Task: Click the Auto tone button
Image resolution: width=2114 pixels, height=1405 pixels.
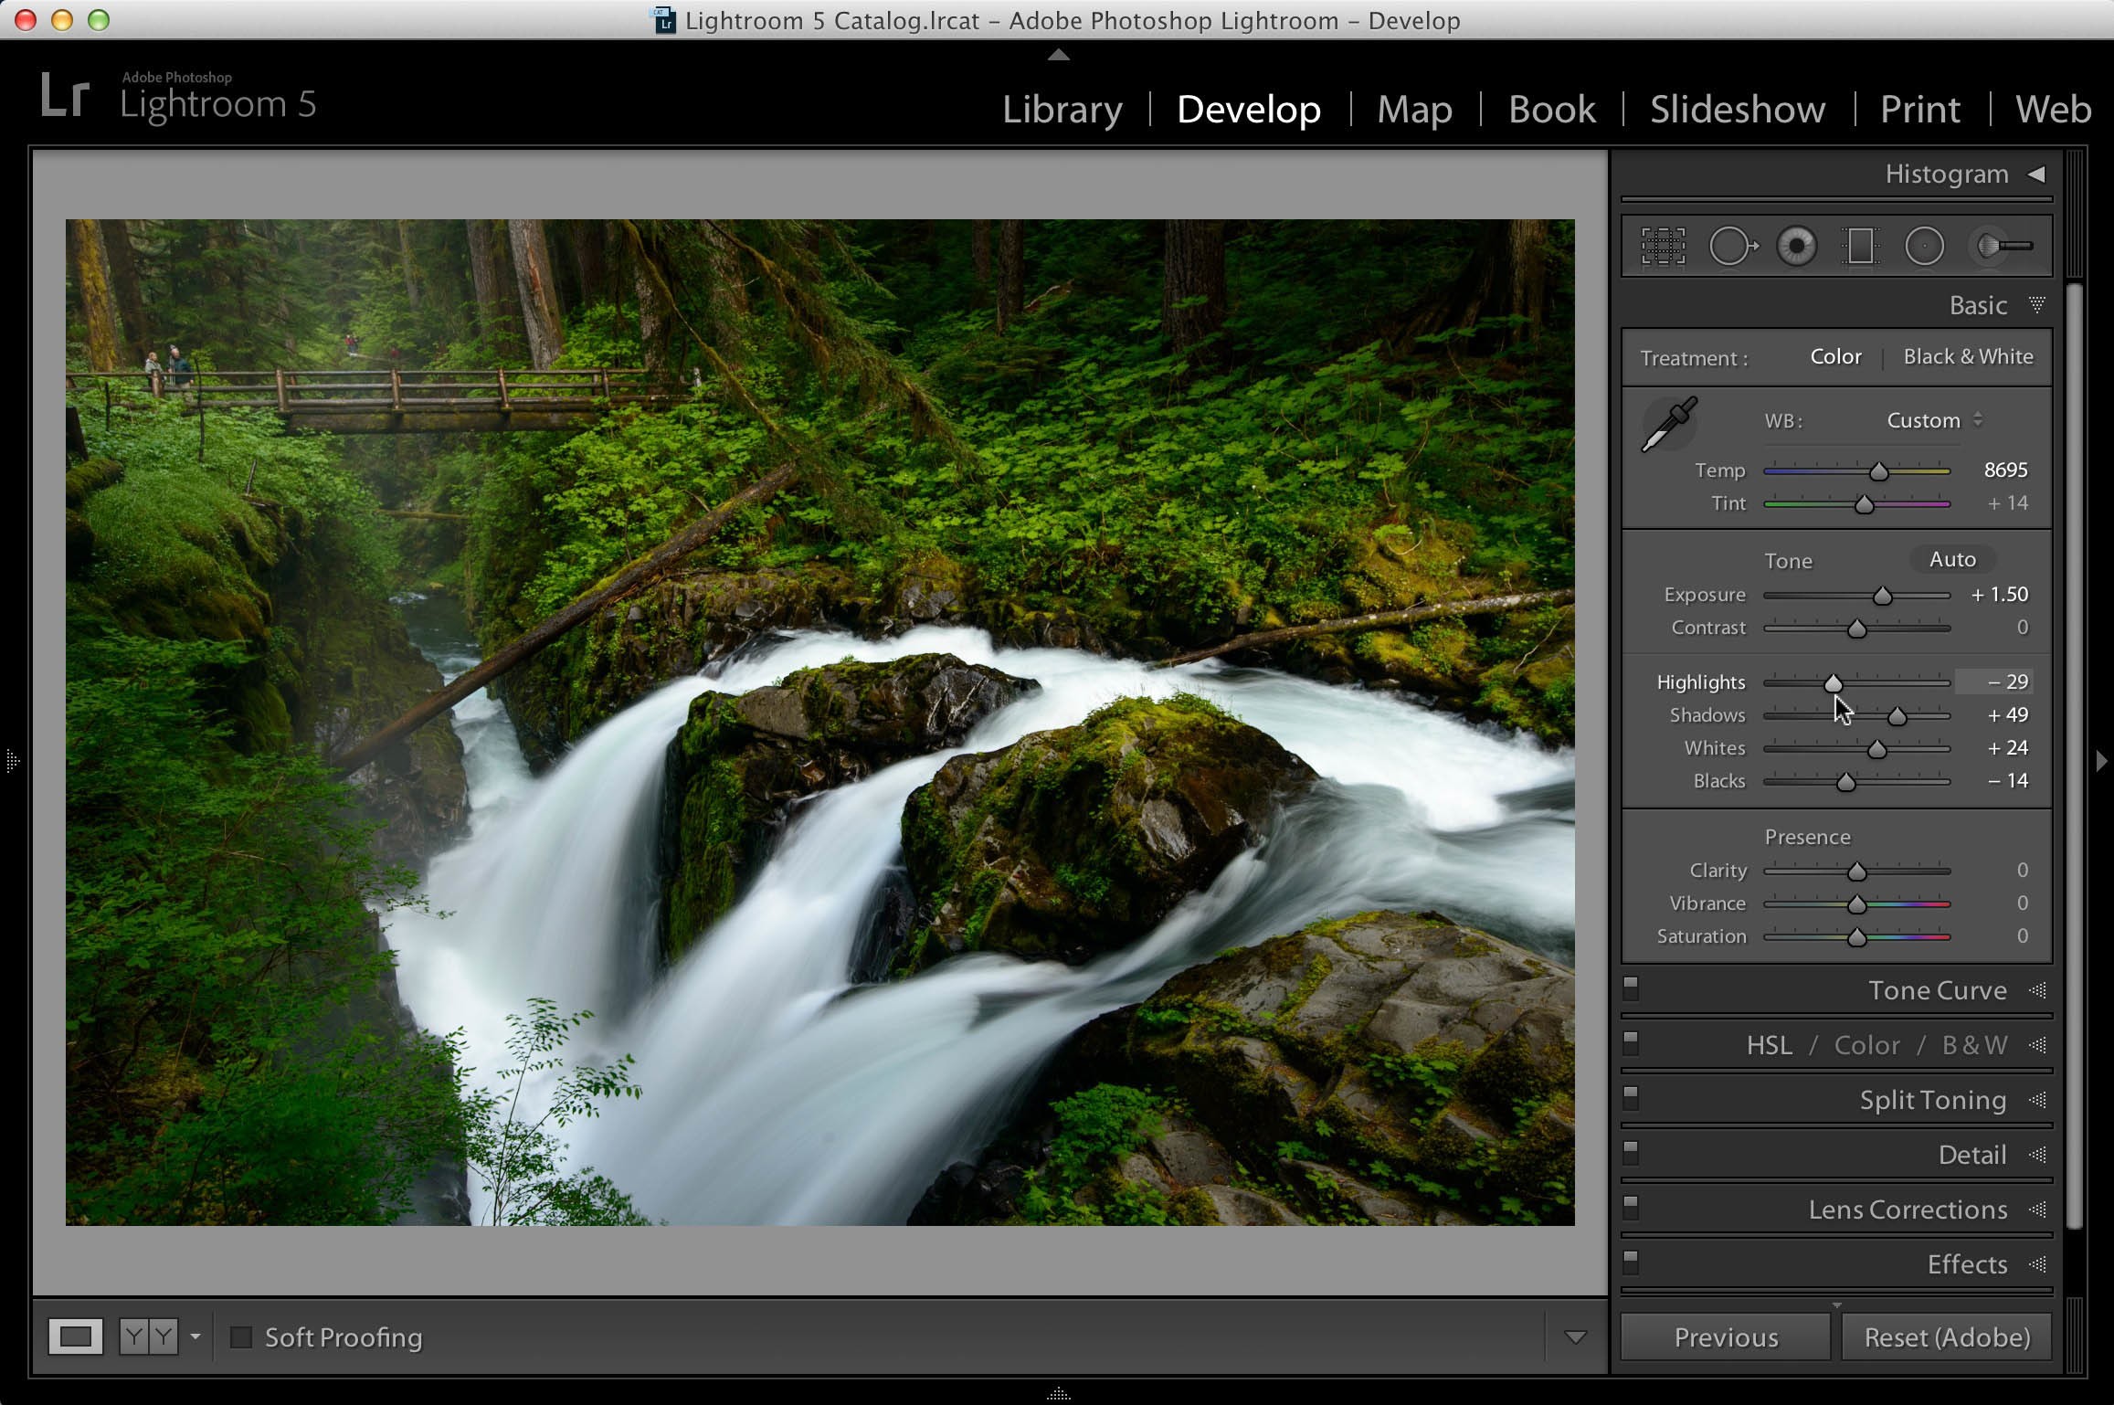Action: coord(1952,559)
